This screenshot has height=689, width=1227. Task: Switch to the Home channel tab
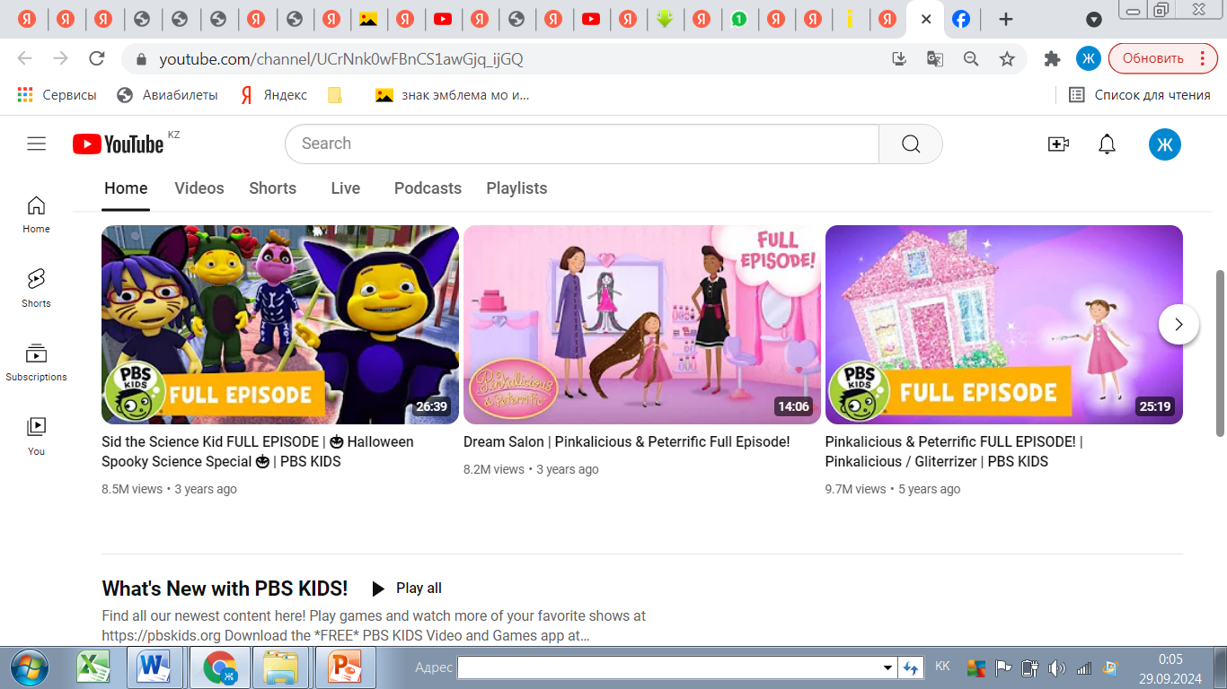[x=126, y=188]
